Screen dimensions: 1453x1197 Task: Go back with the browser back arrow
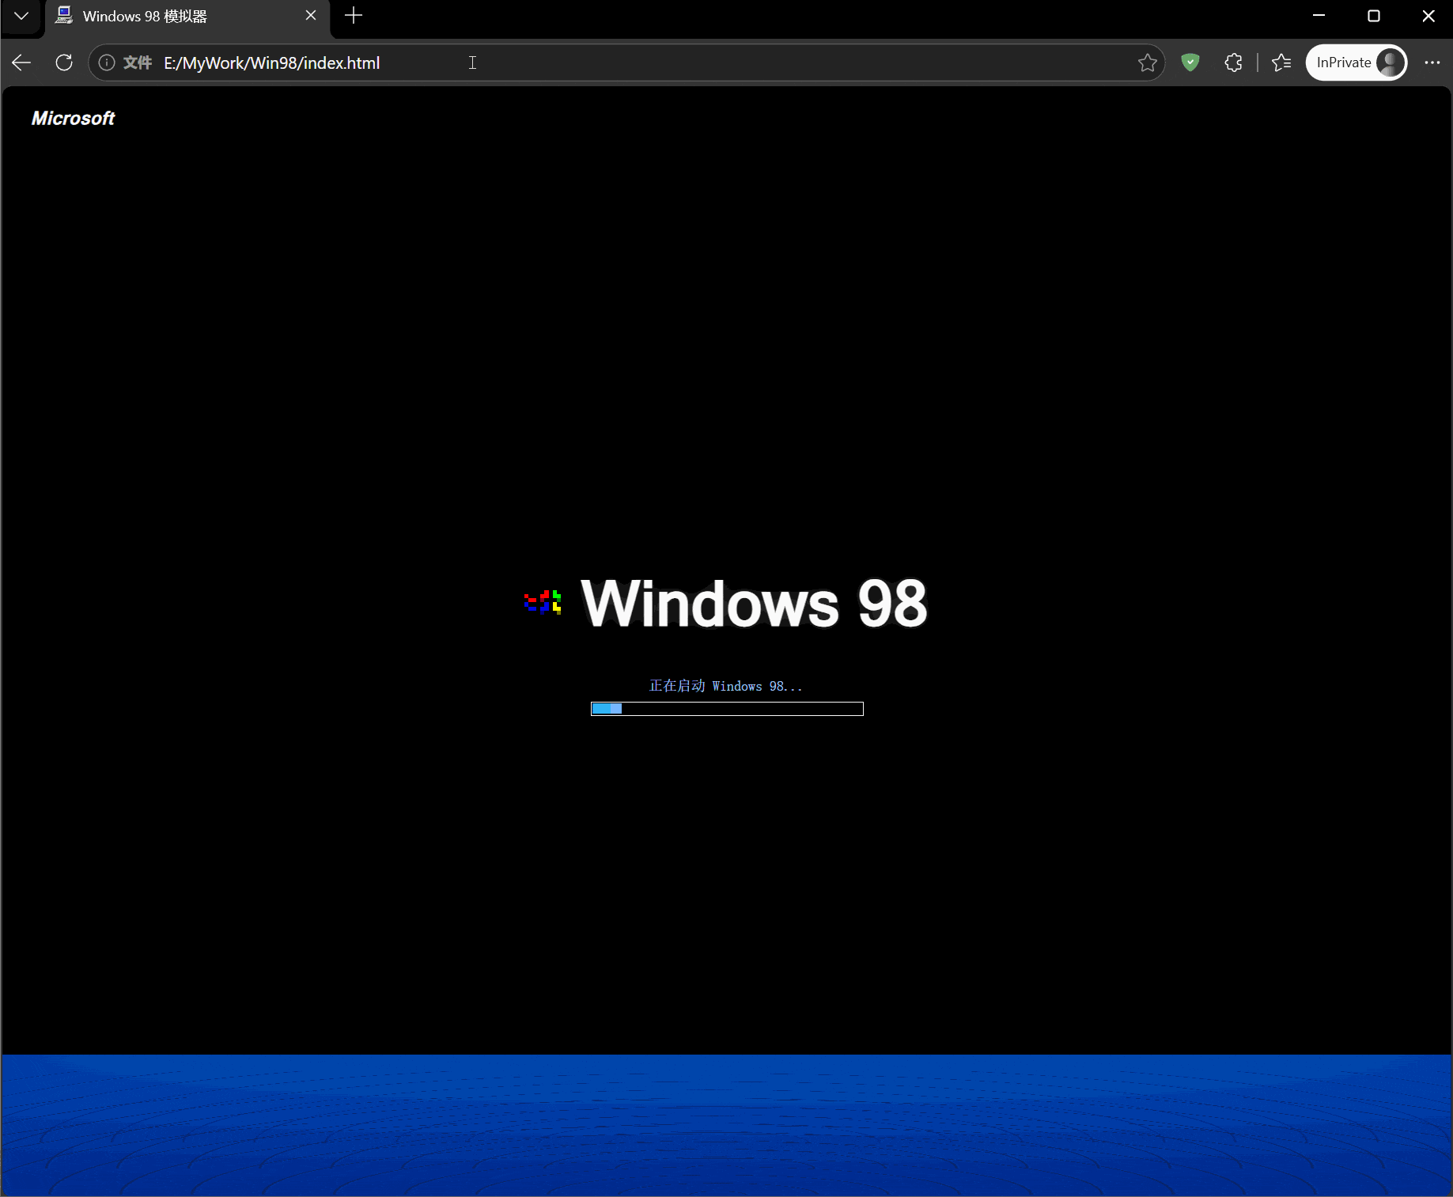pyautogui.click(x=22, y=63)
